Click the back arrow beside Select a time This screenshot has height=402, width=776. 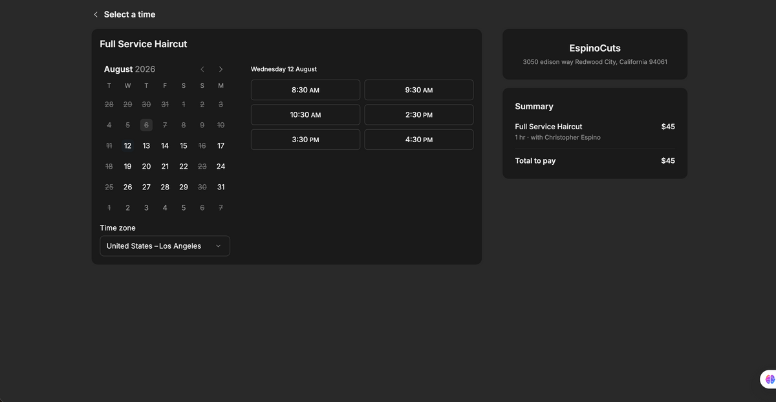(96, 14)
